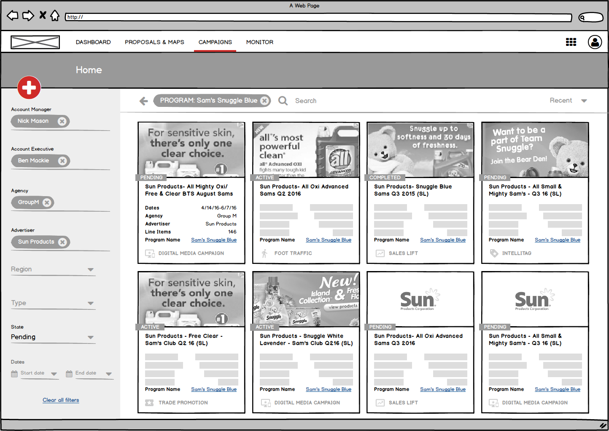Open the Recent sort dropdown
Viewport: 609px width, 431px height.
[568, 101]
